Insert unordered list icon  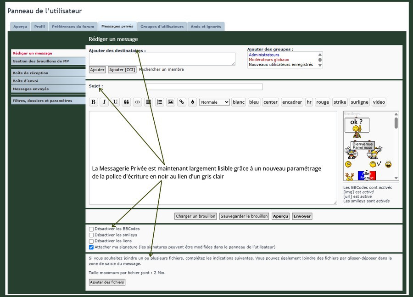point(149,102)
